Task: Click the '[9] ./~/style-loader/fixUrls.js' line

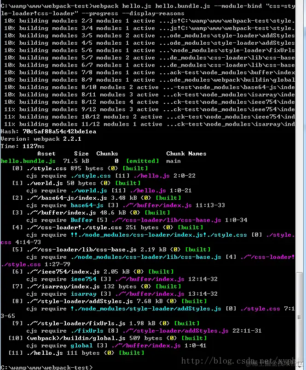Action: coord(106,323)
